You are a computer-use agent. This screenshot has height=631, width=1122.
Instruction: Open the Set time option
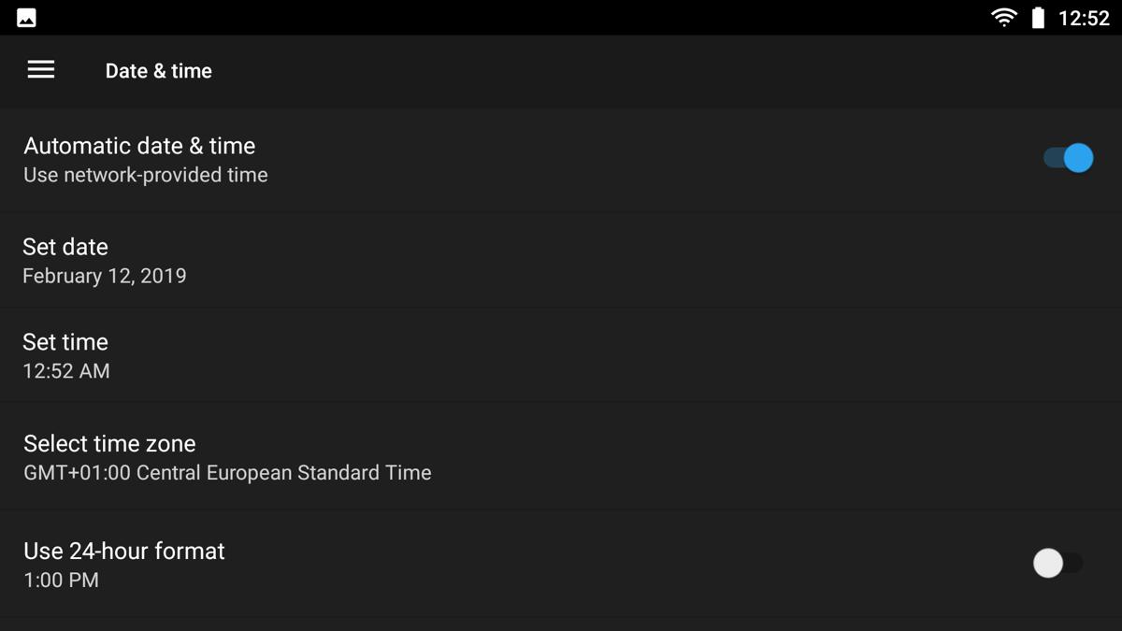(561, 356)
